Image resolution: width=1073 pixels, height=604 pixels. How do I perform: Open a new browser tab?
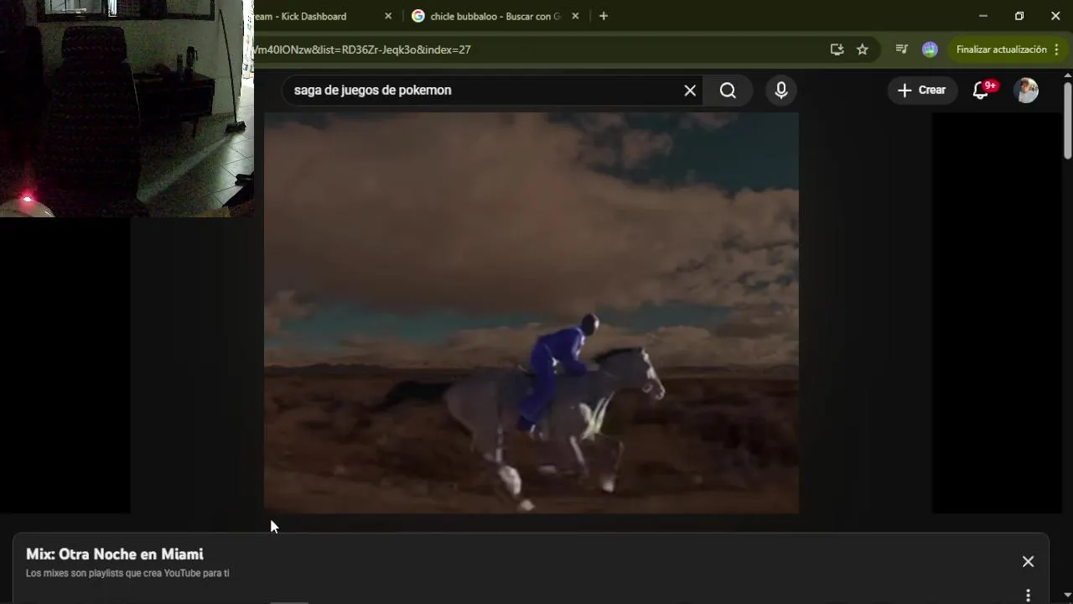pyautogui.click(x=604, y=16)
